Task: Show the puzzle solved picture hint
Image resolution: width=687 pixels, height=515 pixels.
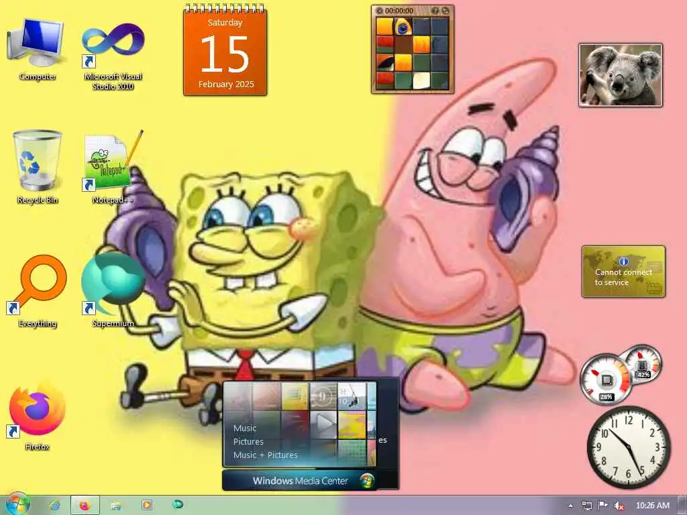Action: click(436, 11)
